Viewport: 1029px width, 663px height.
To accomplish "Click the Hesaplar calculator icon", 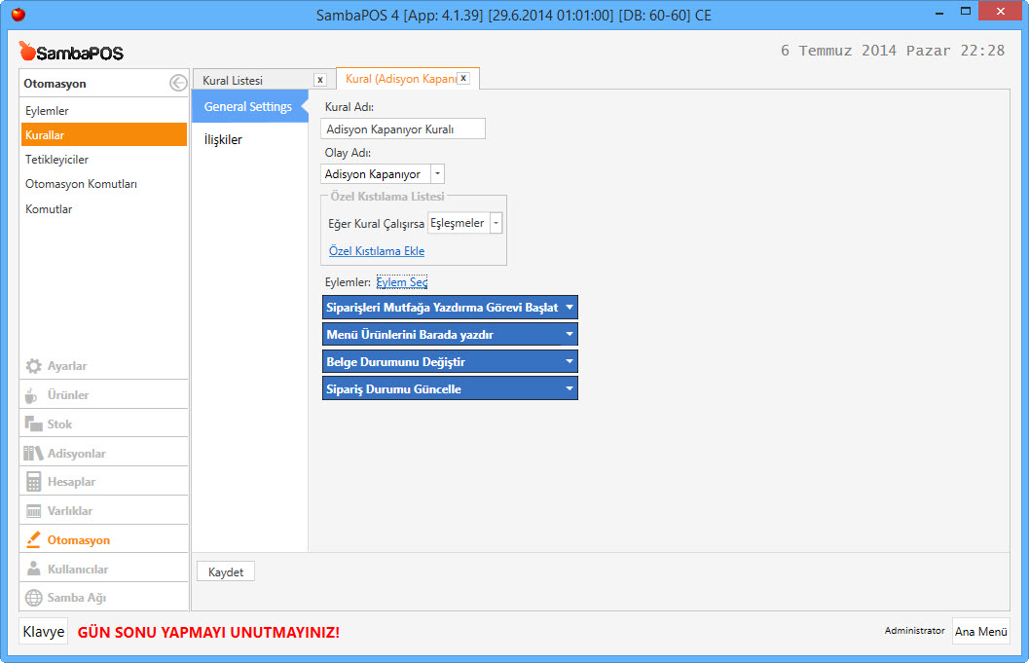I will (33, 482).
